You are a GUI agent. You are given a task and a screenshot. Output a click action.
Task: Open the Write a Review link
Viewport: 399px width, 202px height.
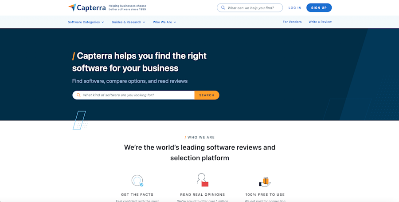click(x=320, y=22)
